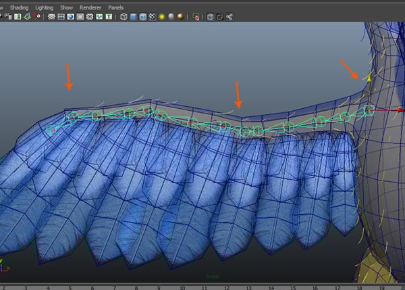Click the isolate select icon
This screenshot has width=405, height=290.
(196, 18)
